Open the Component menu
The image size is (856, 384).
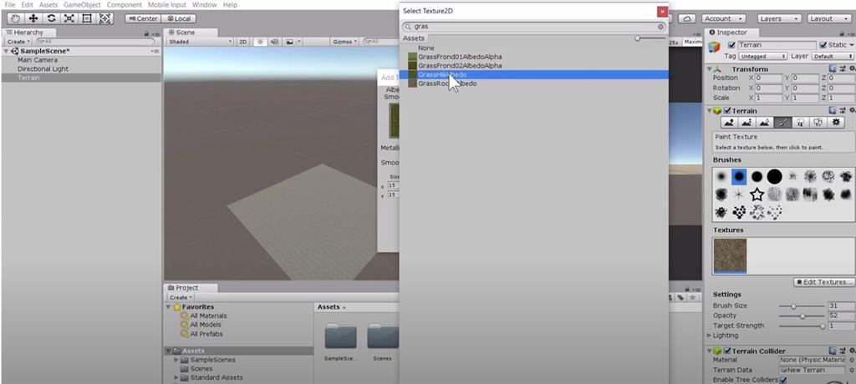[x=125, y=4]
